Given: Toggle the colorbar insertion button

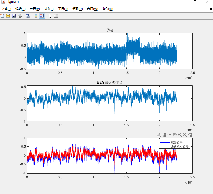Looking at the screenshot, I should (x=35, y=15).
